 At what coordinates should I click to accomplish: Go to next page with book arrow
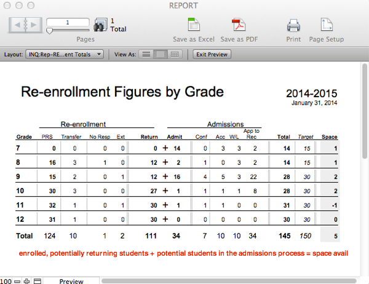(x=33, y=26)
